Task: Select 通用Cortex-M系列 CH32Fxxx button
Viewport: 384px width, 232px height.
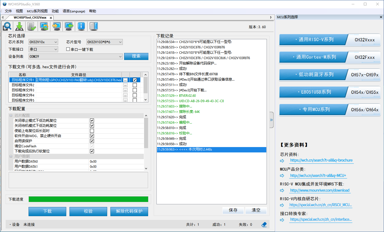Action: pyautogui.click(x=330, y=57)
